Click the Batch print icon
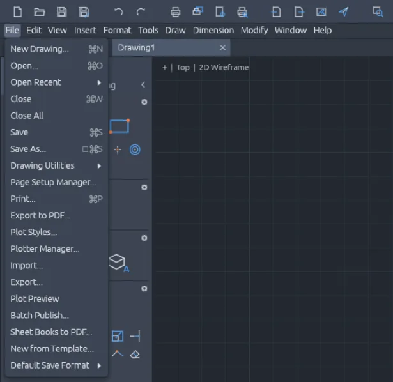The height and width of the screenshot is (382, 393). pos(197,11)
